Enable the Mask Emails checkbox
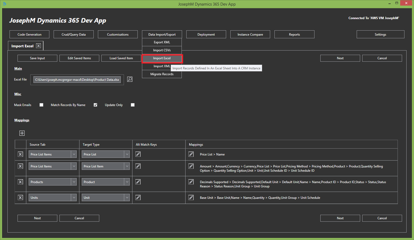The height and width of the screenshot is (240, 414). pos(41,105)
